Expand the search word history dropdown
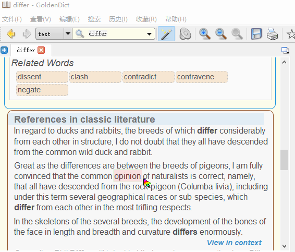Viewport: 295px width, 252px height. 150,34
